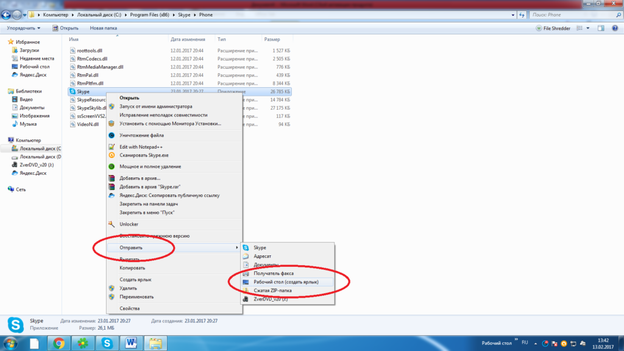Select Локальный диск (D in sidebar
This screenshot has width=624, height=351.
(40, 157)
